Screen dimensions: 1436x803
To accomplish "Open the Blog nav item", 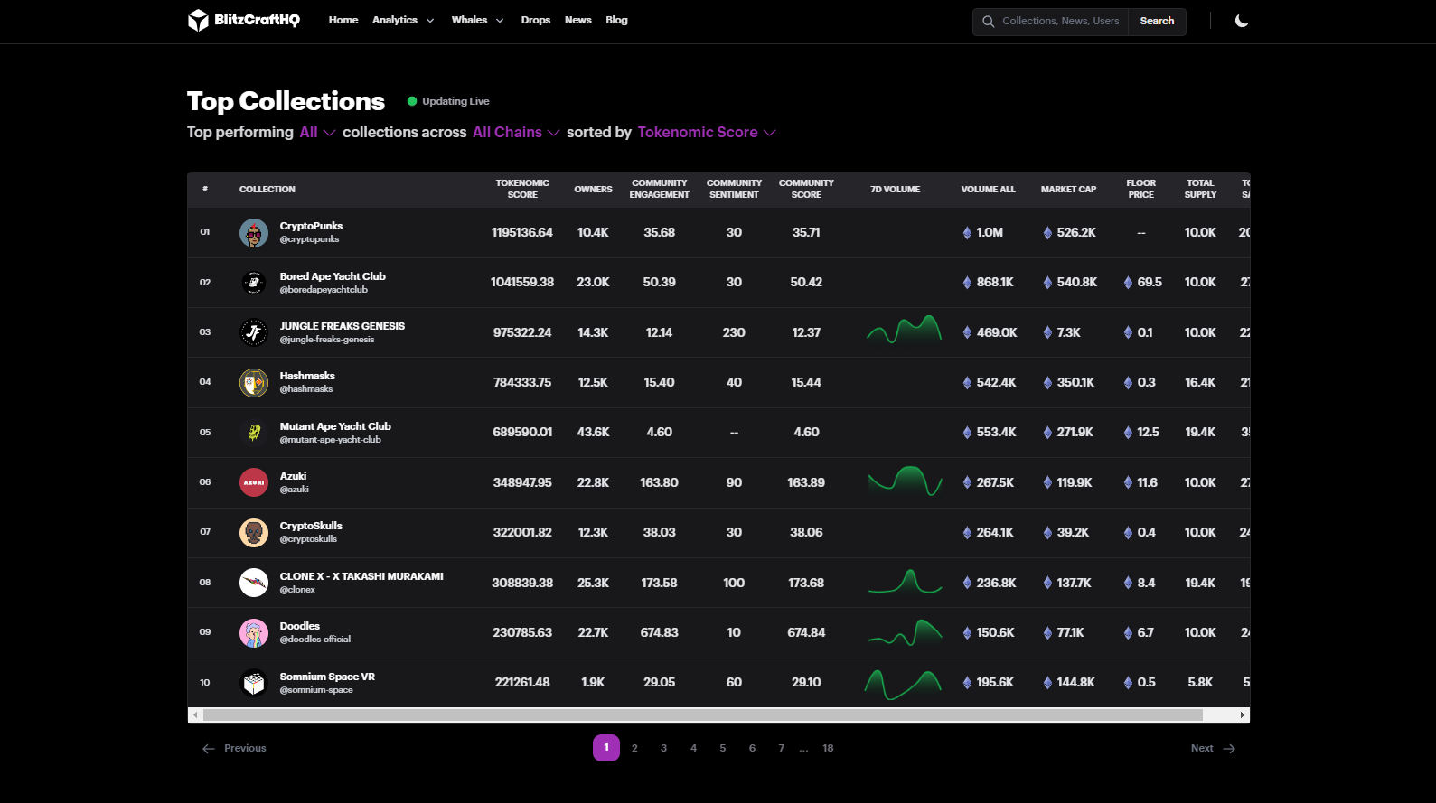I will 616,21.
